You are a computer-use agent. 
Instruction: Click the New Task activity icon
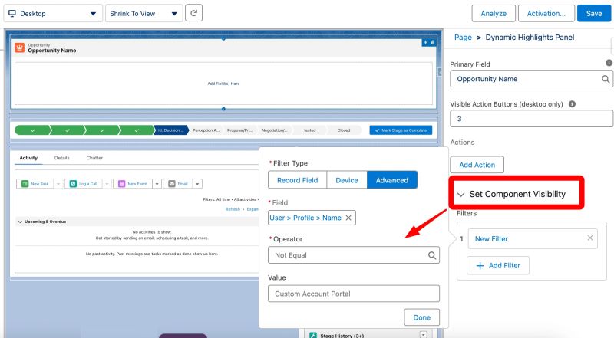tap(25, 183)
